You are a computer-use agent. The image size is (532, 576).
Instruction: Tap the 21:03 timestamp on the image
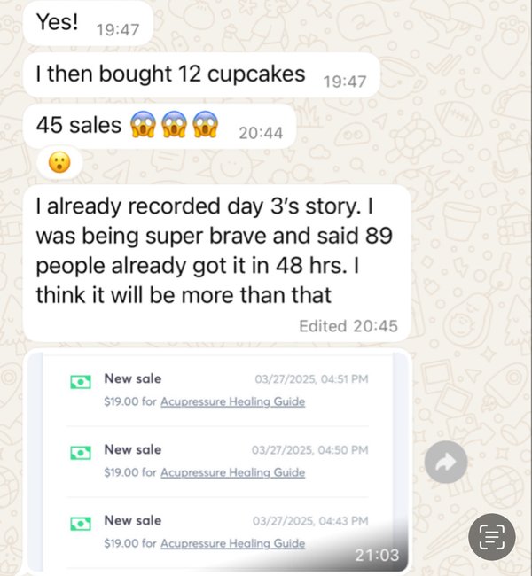tap(377, 555)
